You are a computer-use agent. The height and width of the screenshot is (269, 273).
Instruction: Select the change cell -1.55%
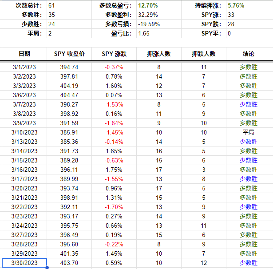114,179
